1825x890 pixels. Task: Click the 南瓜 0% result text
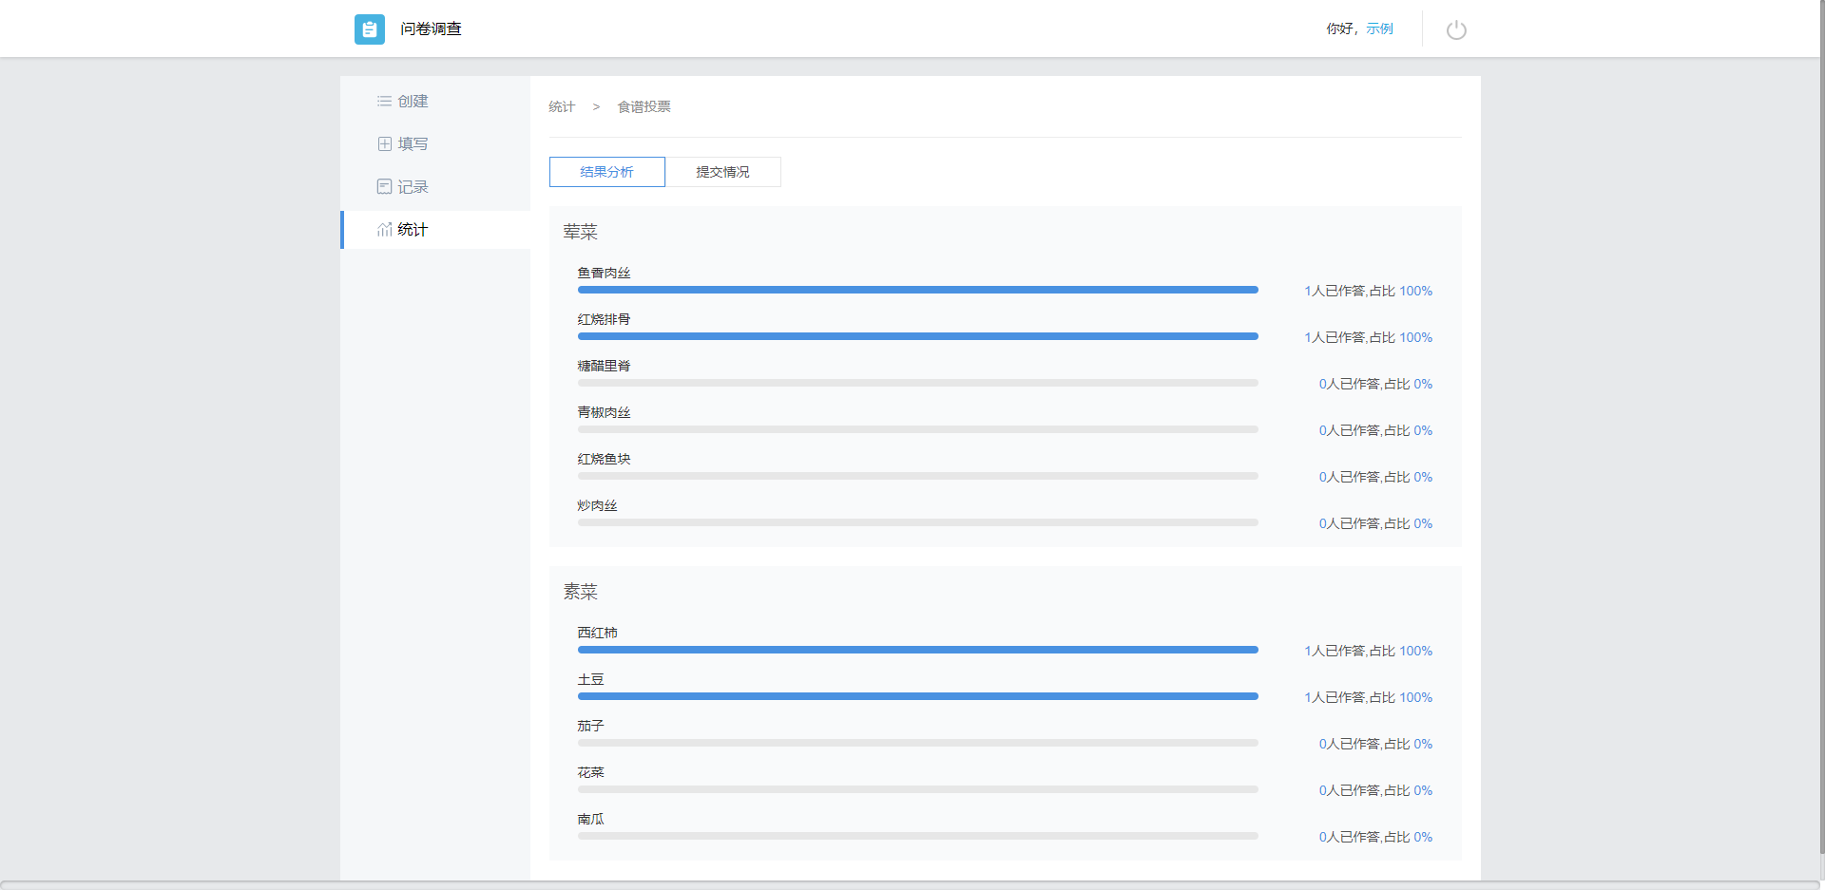click(1375, 837)
